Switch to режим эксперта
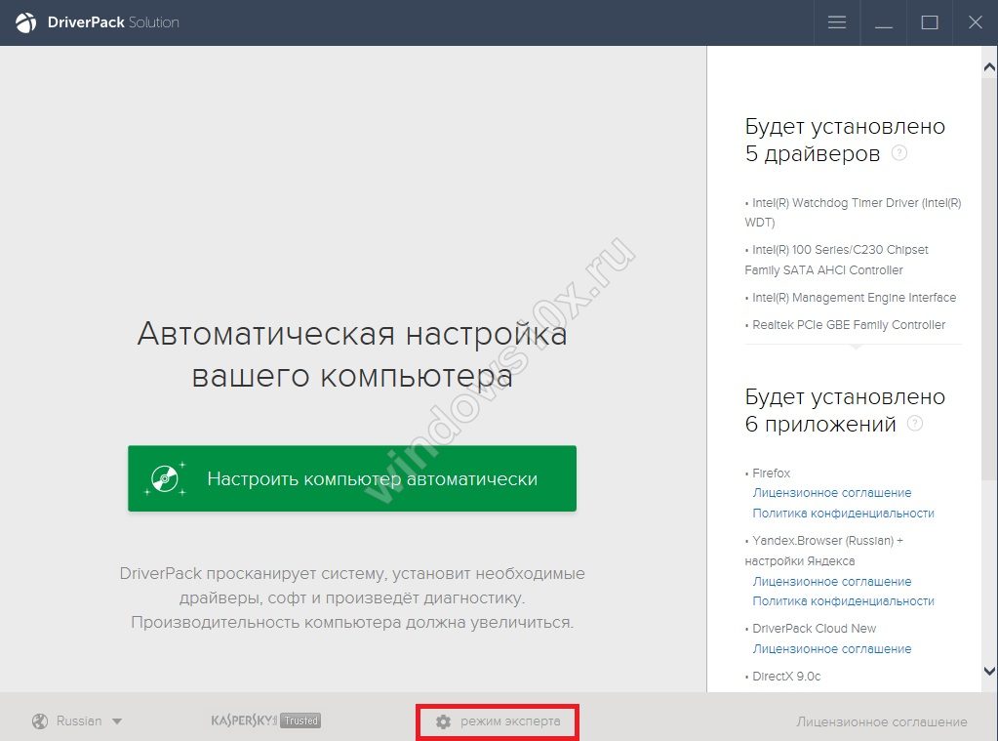This screenshot has height=741, width=998. pyautogui.click(x=510, y=721)
